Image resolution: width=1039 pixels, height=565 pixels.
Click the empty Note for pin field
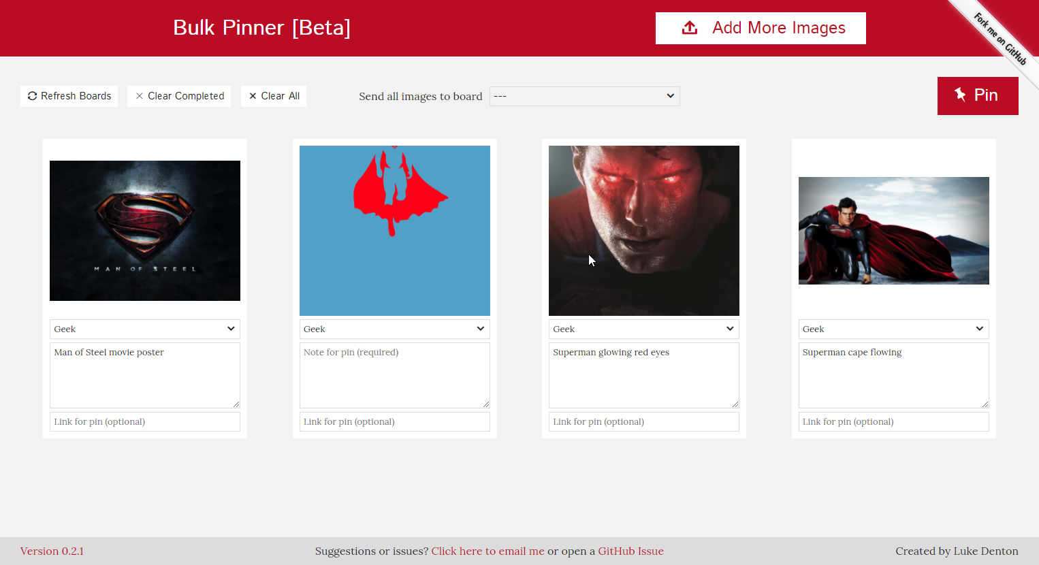click(x=394, y=374)
